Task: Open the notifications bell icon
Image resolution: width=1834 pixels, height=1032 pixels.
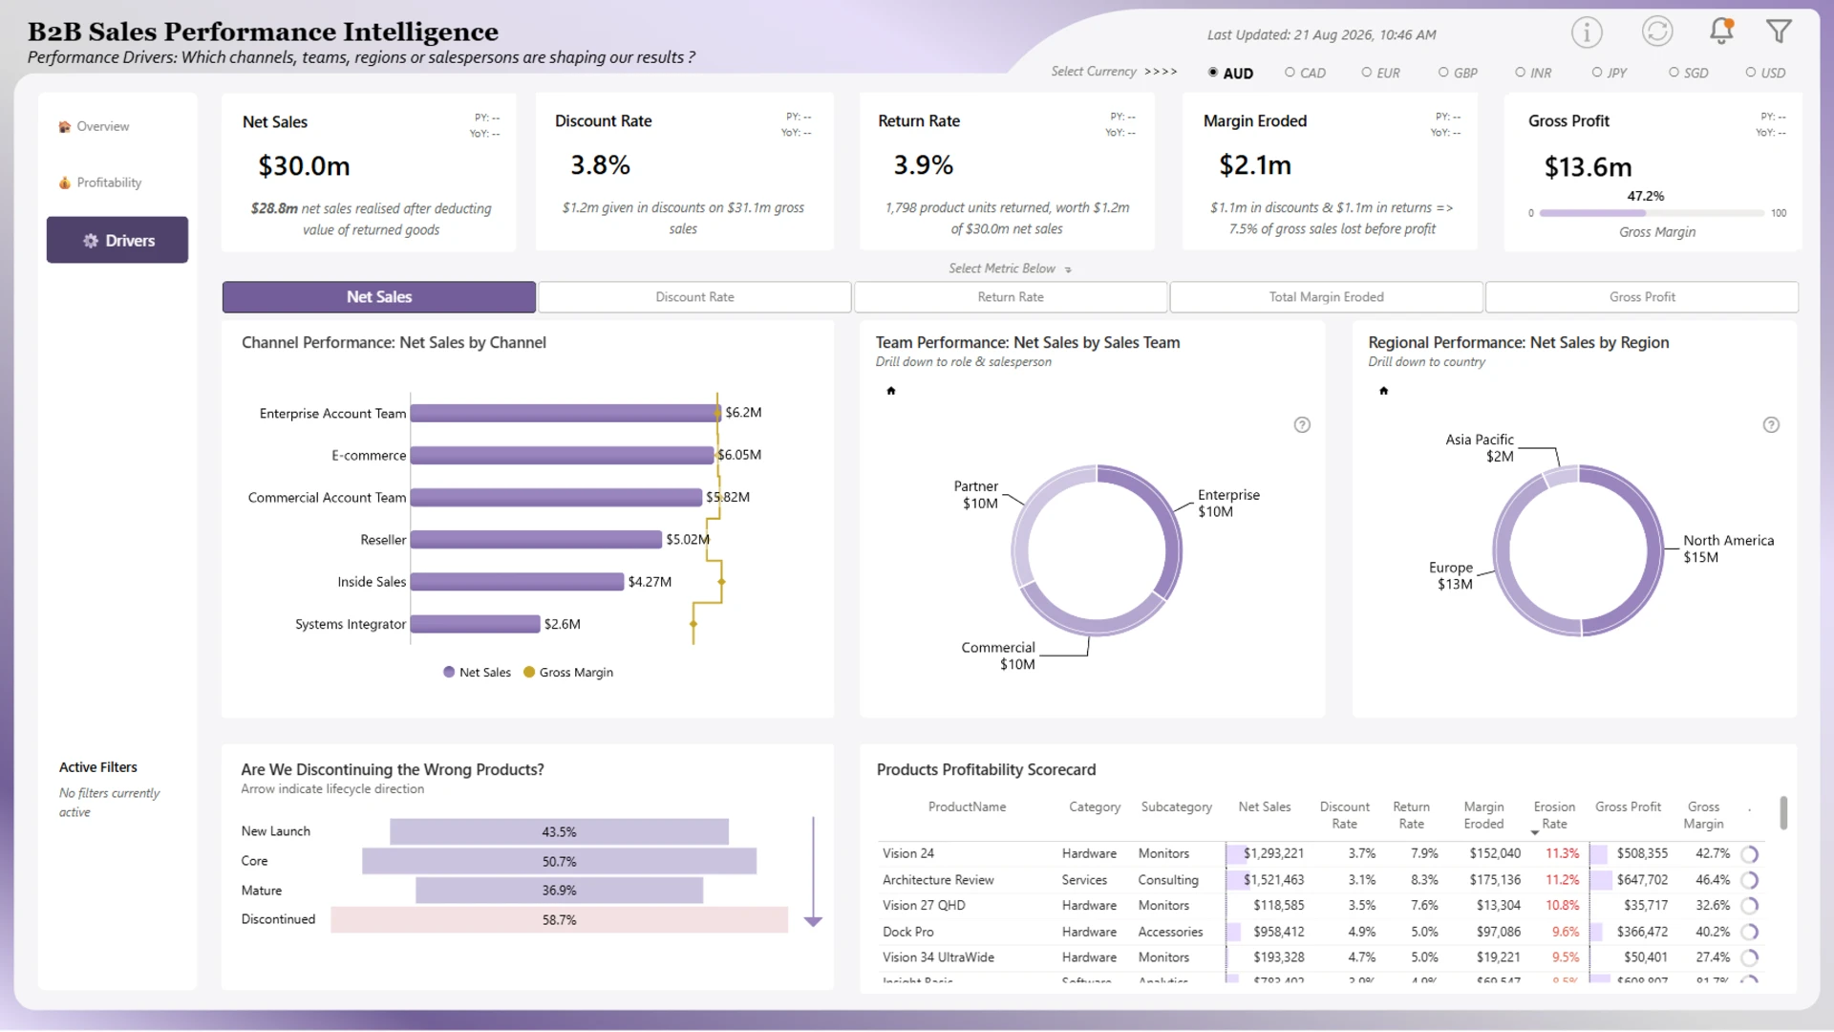Action: pyautogui.click(x=1721, y=32)
